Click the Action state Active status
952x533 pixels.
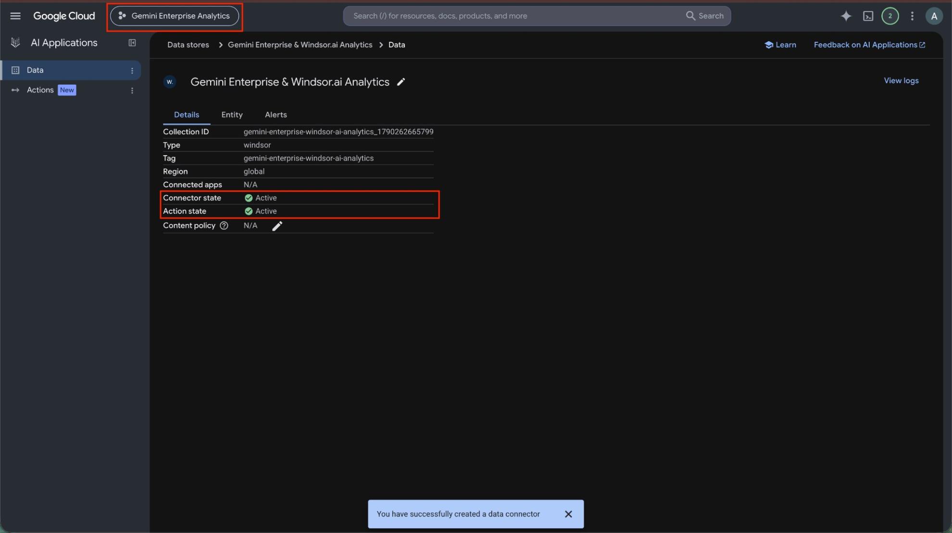[x=261, y=211]
